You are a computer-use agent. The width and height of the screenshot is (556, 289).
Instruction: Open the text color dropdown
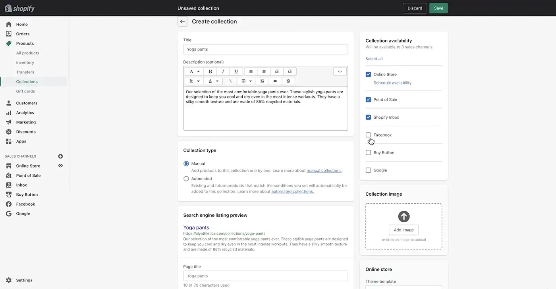[x=212, y=81]
